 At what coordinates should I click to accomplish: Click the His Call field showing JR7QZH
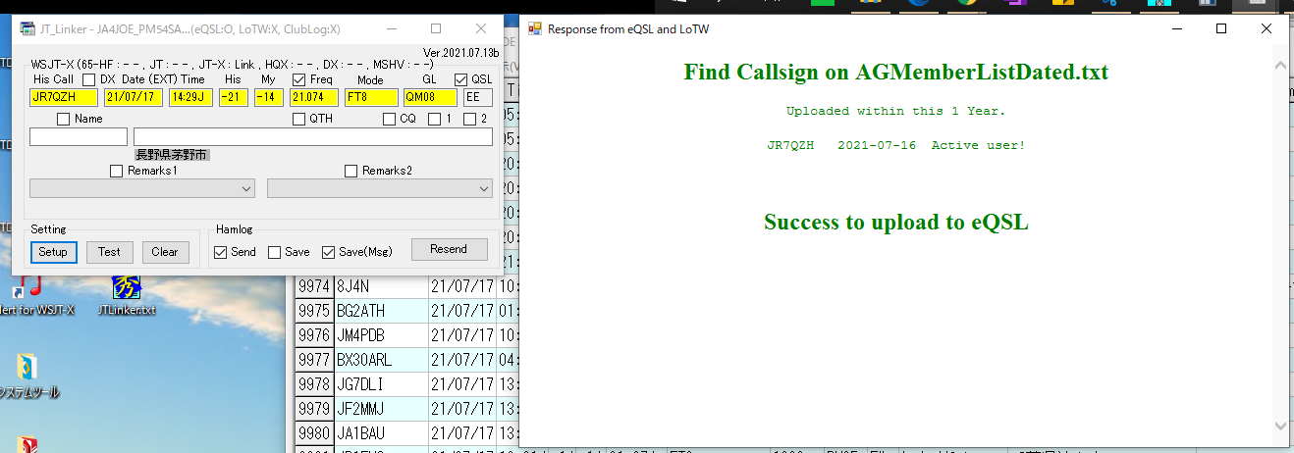pyautogui.click(x=64, y=97)
